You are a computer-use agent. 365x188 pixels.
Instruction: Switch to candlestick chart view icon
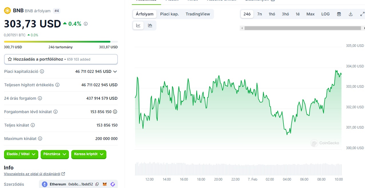pos(150,25)
